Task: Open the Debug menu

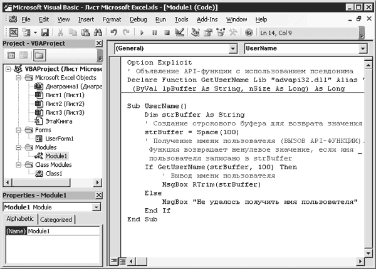Action: (x=137, y=19)
